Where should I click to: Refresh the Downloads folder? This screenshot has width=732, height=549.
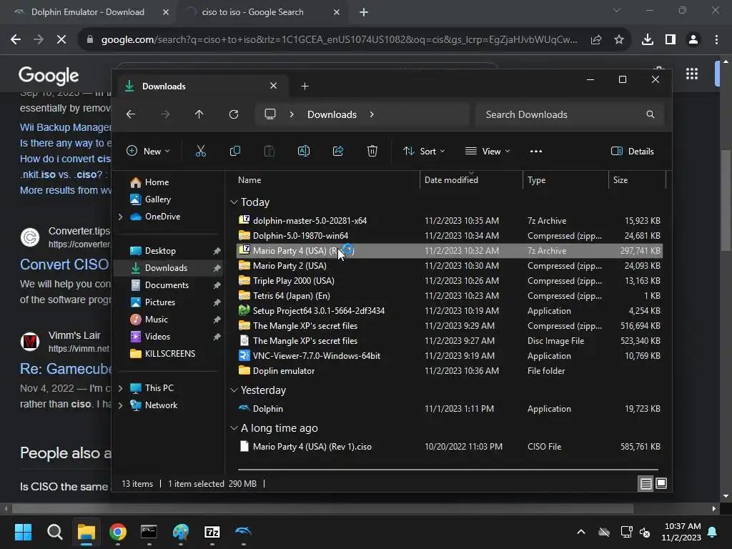pos(234,114)
